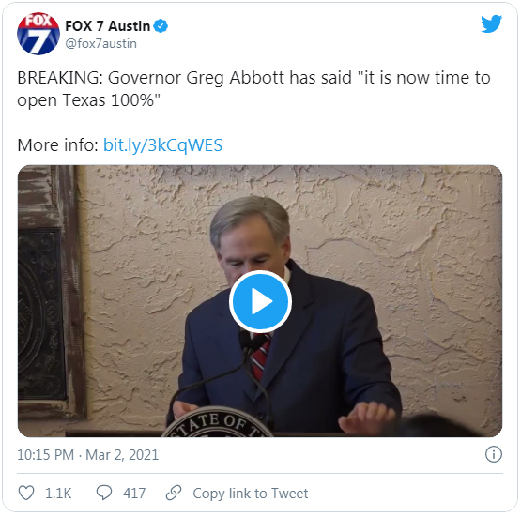The image size is (521, 517).
Task: Click the tweet text about opening Texas
Action: tap(253, 88)
